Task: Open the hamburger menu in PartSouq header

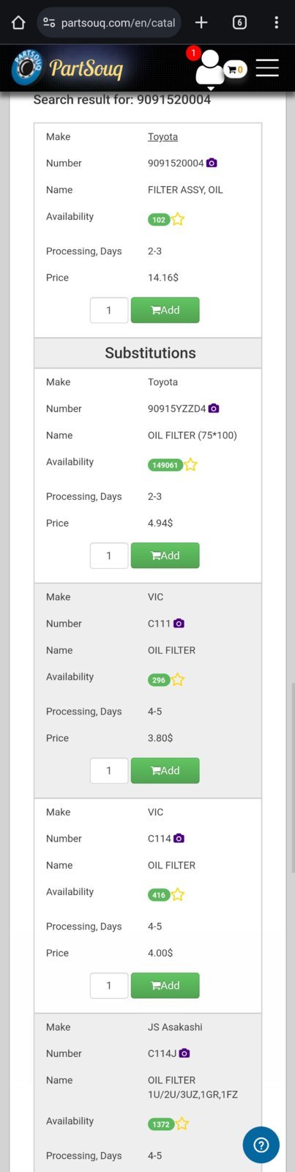Action: (x=267, y=67)
